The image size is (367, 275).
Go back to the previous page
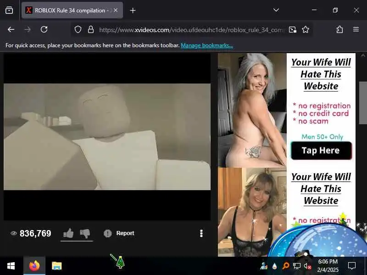pos(11,29)
